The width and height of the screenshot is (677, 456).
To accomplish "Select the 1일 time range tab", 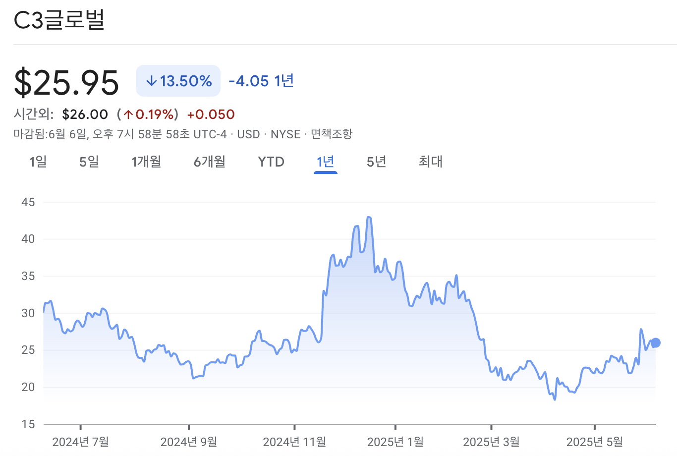I will point(39,162).
